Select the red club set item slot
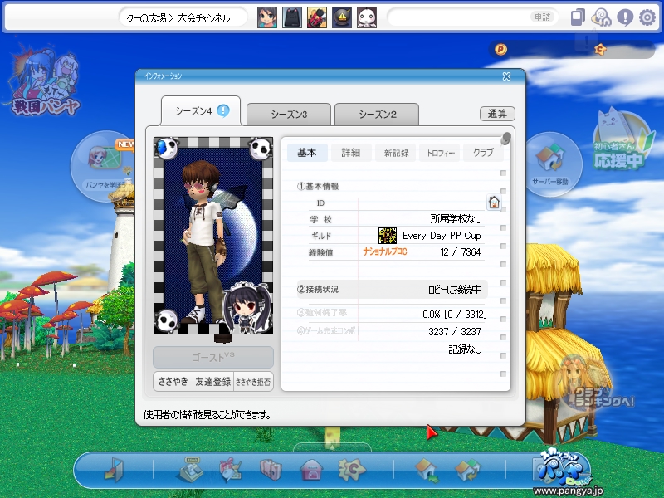Viewport: 664px width, 498px height. 317,17
